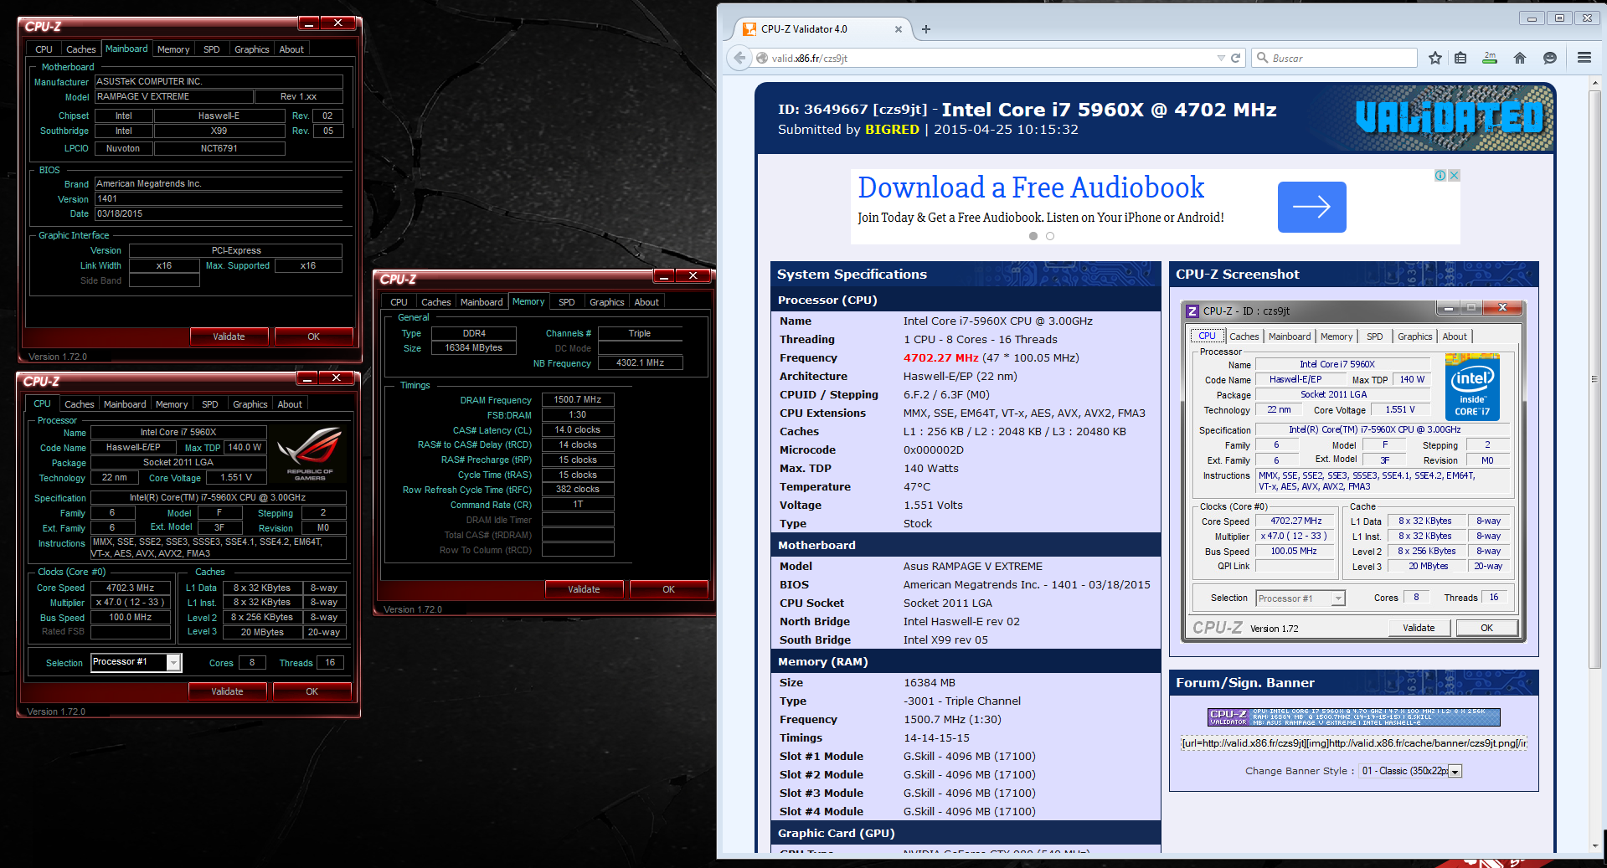Viewport: 1607px width, 868px height.
Task: Open the Firefox hamburger menu
Action: pos(1584,58)
